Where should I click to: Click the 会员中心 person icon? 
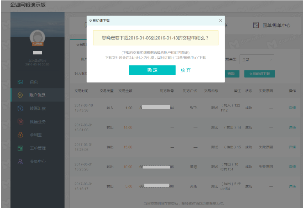tap(20, 162)
